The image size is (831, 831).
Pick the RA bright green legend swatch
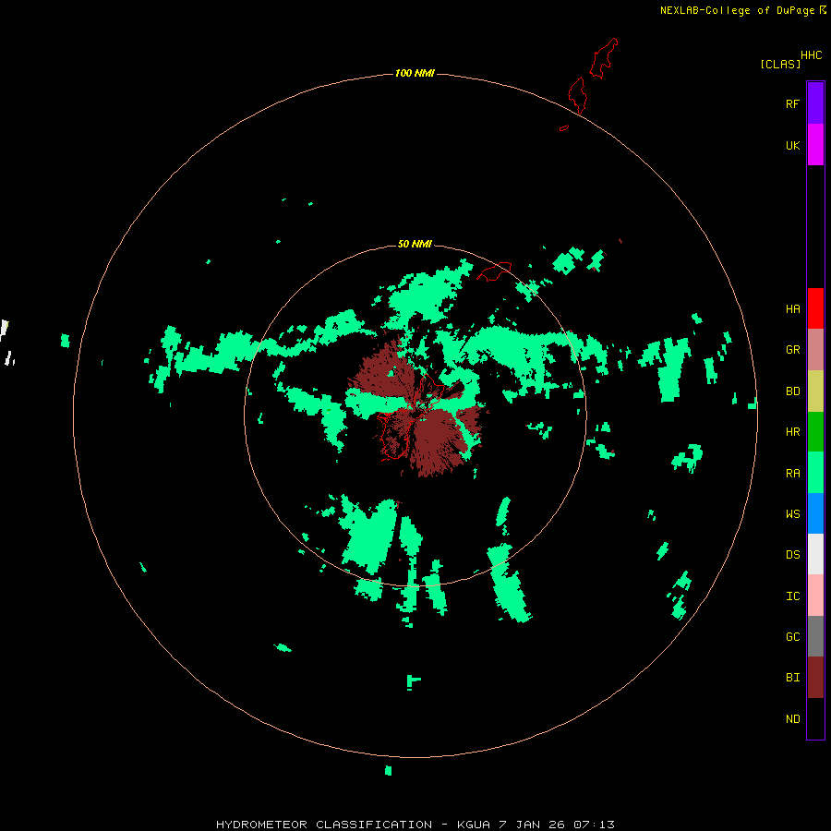click(x=815, y=473)
